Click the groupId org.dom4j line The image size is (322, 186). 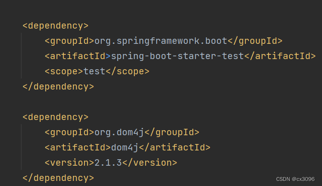122,132
